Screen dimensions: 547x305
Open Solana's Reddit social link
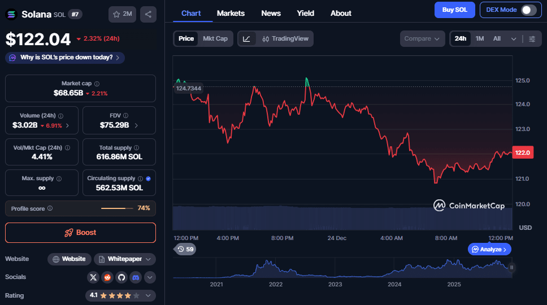pyautogui.click(x=107, y=277)
